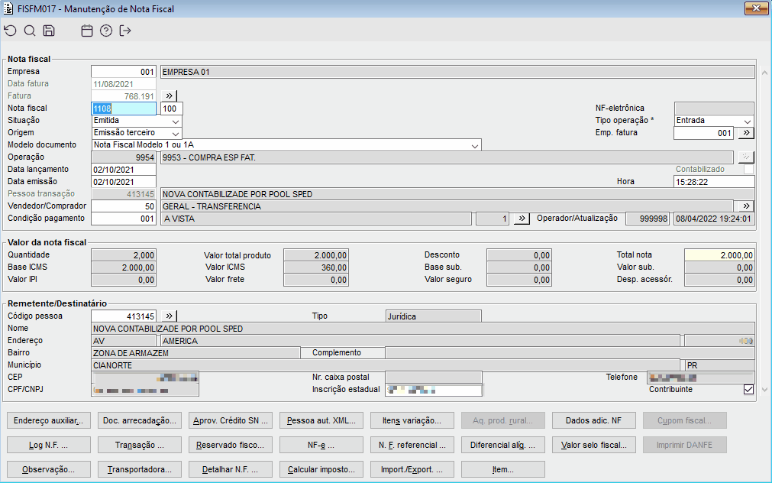Click the Itens variação button

(x=412, y=420)
